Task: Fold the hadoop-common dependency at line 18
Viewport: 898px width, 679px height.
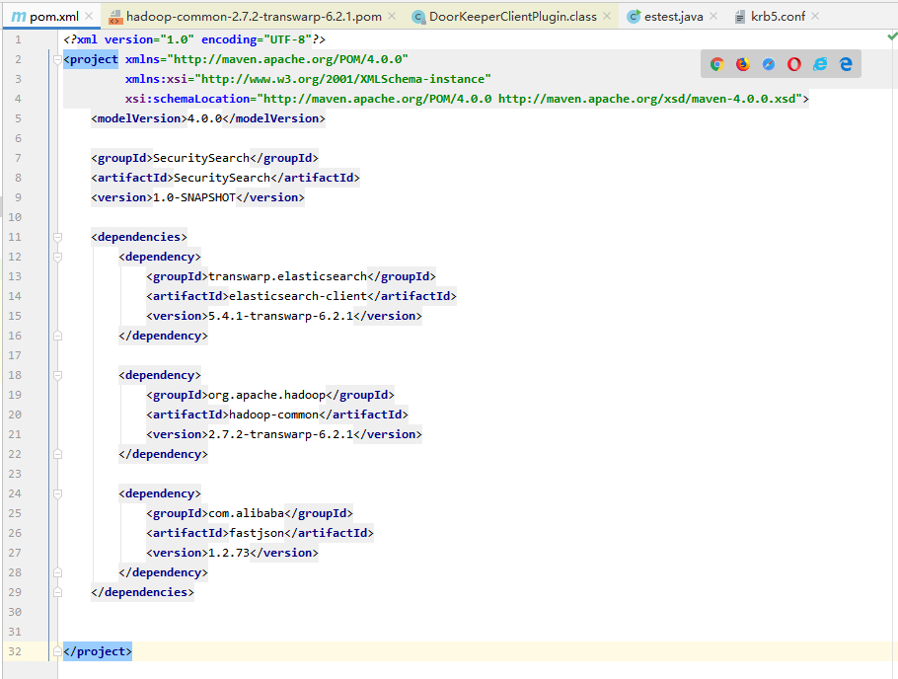Action: pyautogui.click(x=57, y=375)
